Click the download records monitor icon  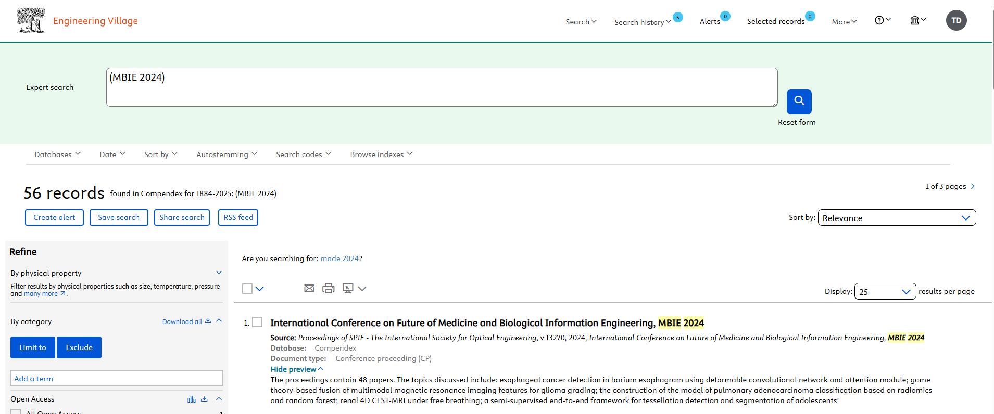(x=348, y=288)
